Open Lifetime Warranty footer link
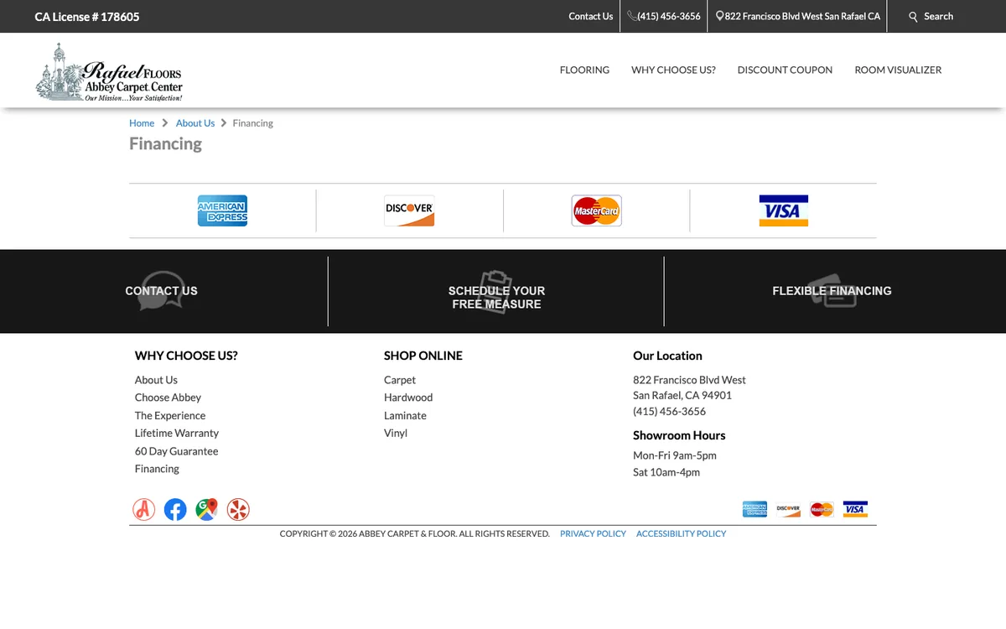The height and width of the screenshot is (629, 1006). pyautogui.click(x=177, y=434)
